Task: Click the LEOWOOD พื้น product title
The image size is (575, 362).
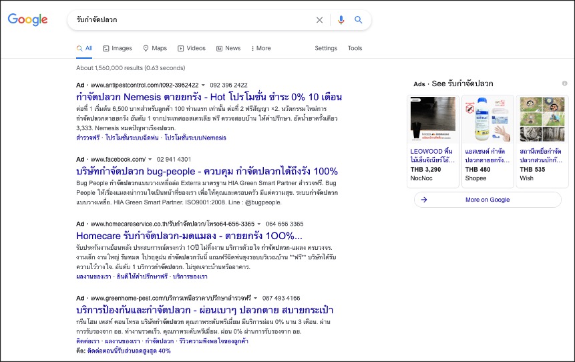Action: click(432, 156)
